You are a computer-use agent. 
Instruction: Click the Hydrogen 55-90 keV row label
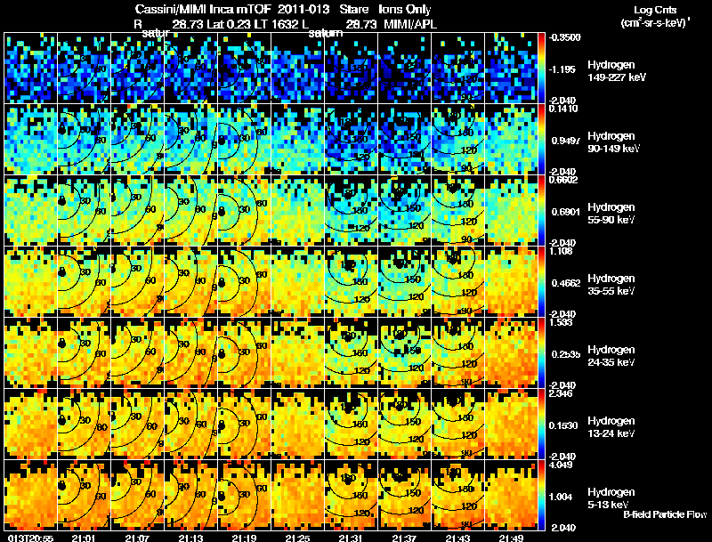click(x=611, y=214)
